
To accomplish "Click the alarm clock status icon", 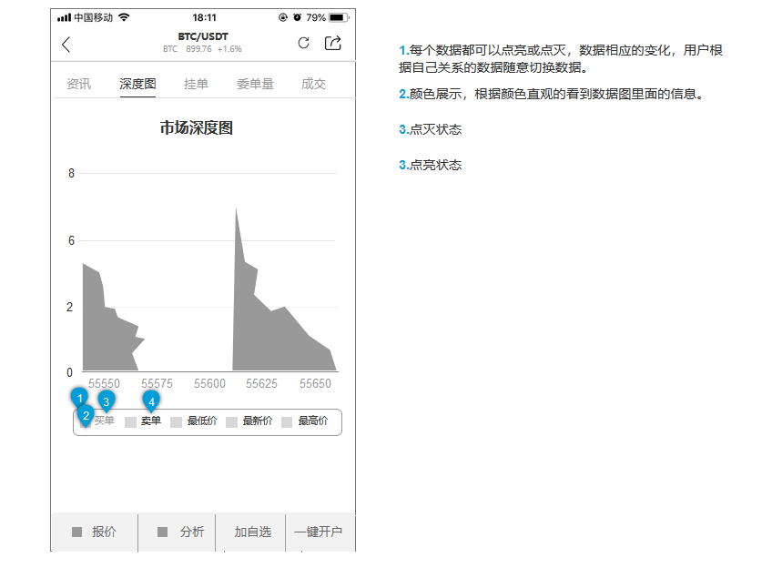I will coord(297,17).
